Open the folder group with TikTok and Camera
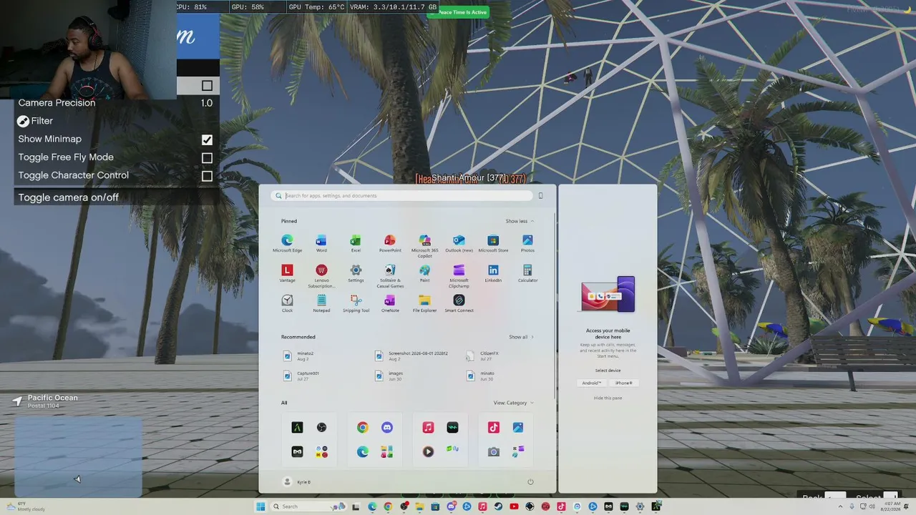The height and width of the screenshot is (515, 916). [x=505, y=439]
